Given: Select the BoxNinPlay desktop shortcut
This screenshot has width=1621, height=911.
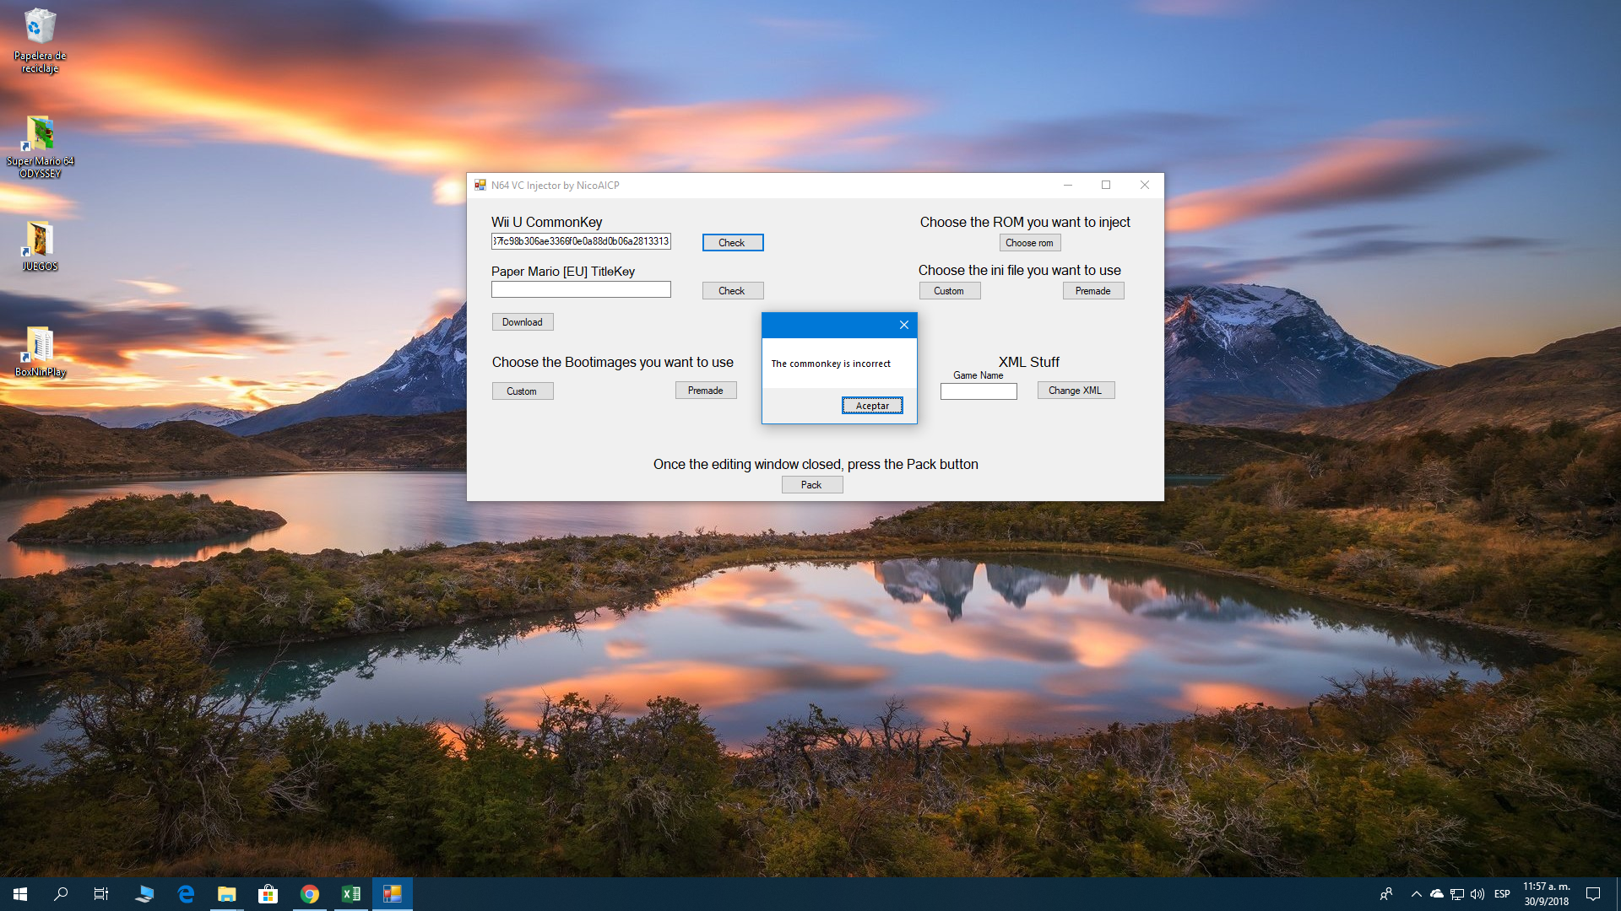Looking at the screenshot, I should tap(40, 352).
